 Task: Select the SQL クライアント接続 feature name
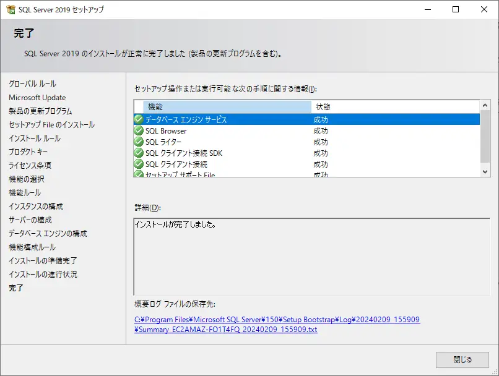(176, 164)
